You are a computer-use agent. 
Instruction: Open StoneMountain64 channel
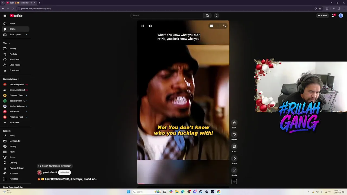15,90
